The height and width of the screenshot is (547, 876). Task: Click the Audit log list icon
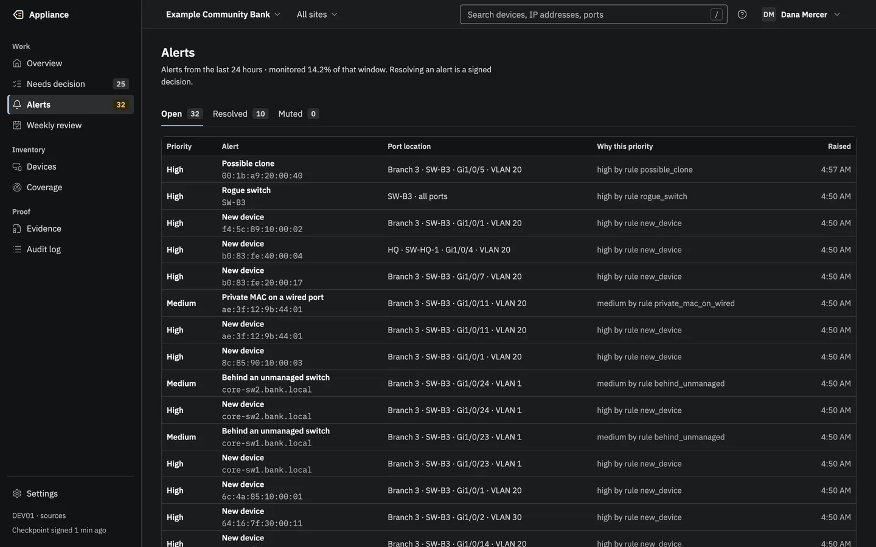pos(17,249)
